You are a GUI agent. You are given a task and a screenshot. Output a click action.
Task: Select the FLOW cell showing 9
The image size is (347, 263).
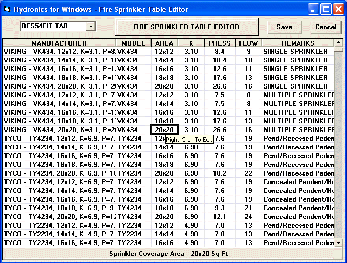click(x=249, y=52)
